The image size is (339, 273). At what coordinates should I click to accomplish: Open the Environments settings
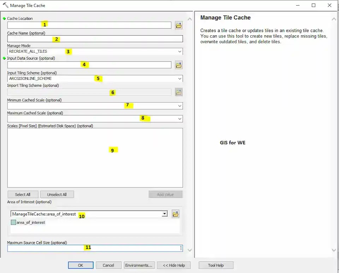[139, 265]
